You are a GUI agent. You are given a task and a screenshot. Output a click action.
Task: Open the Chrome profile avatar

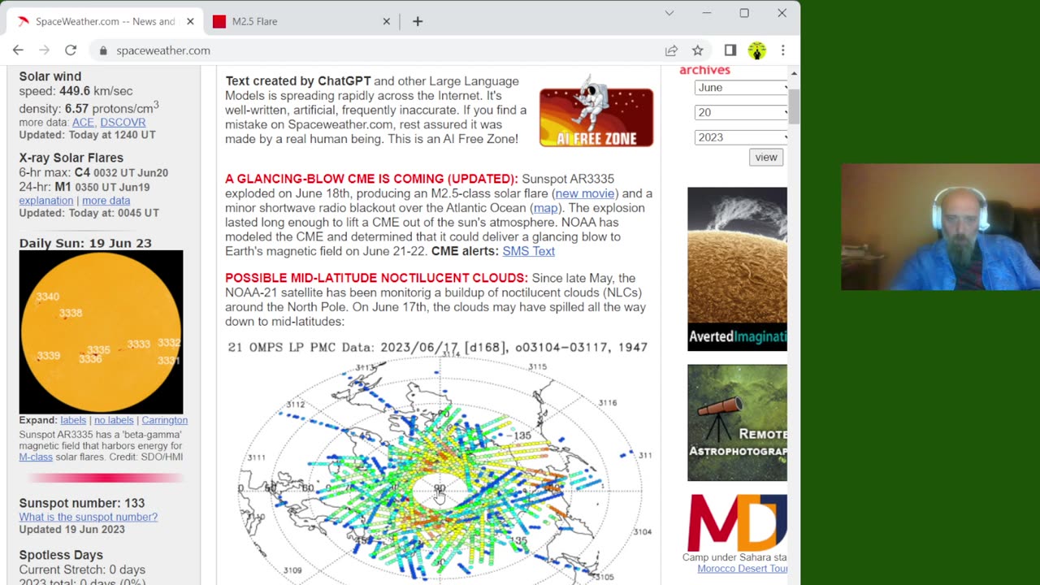[x=756, y=50]
